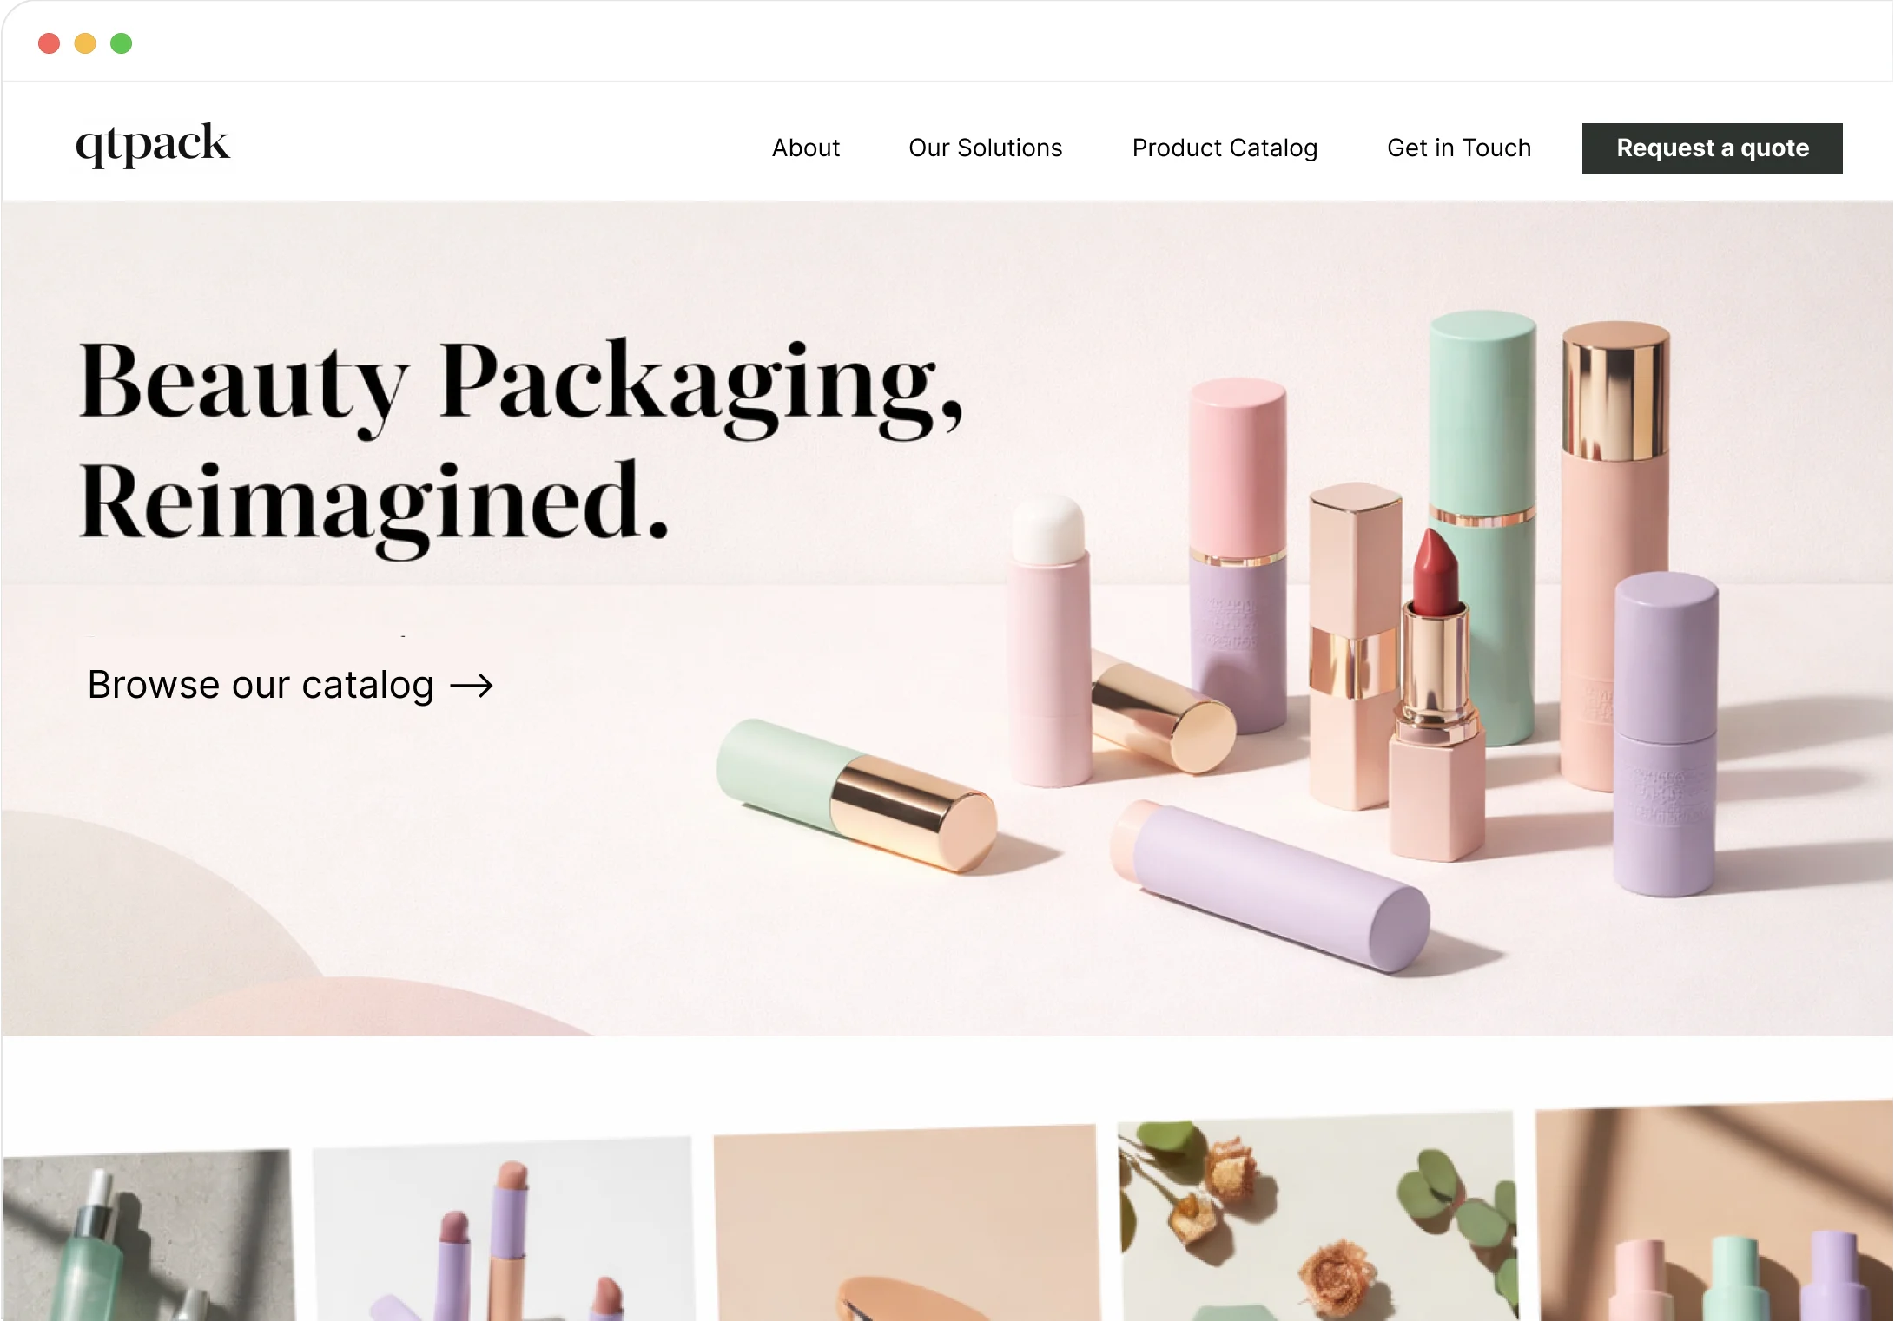Open the About page
The image size is (1895, 1321).
click(x=806, y=148)
